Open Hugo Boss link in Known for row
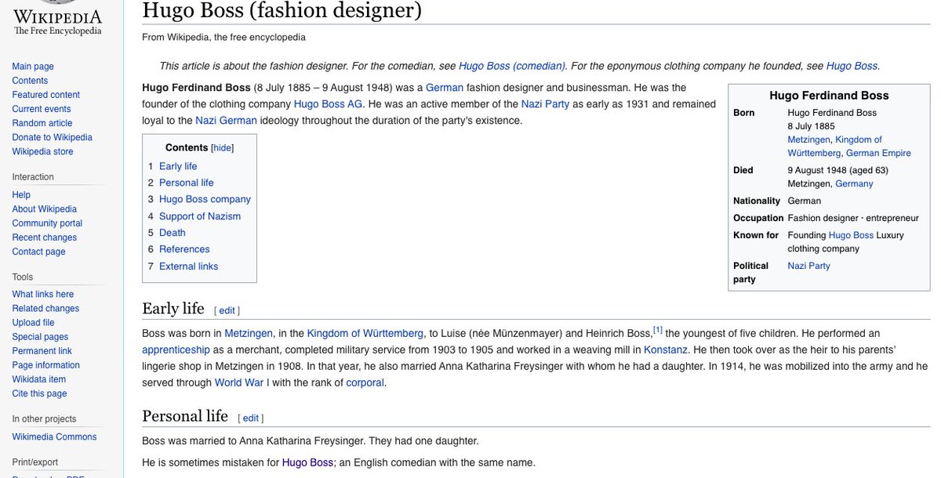941x478 pixels. point(851,235)
